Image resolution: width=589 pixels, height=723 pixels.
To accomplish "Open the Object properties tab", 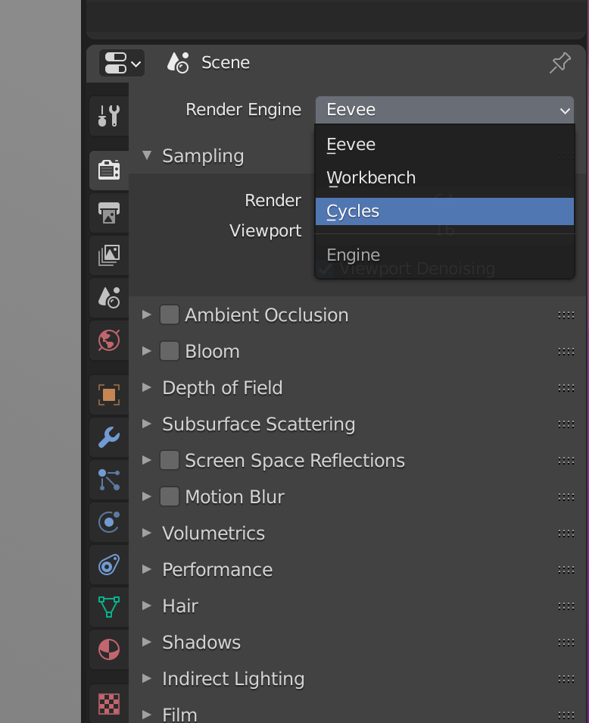I will [109, 395].
